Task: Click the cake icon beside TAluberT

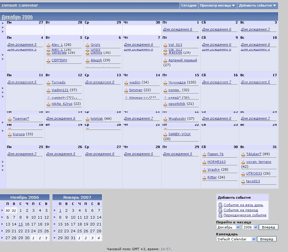Action: coord(243,154)
